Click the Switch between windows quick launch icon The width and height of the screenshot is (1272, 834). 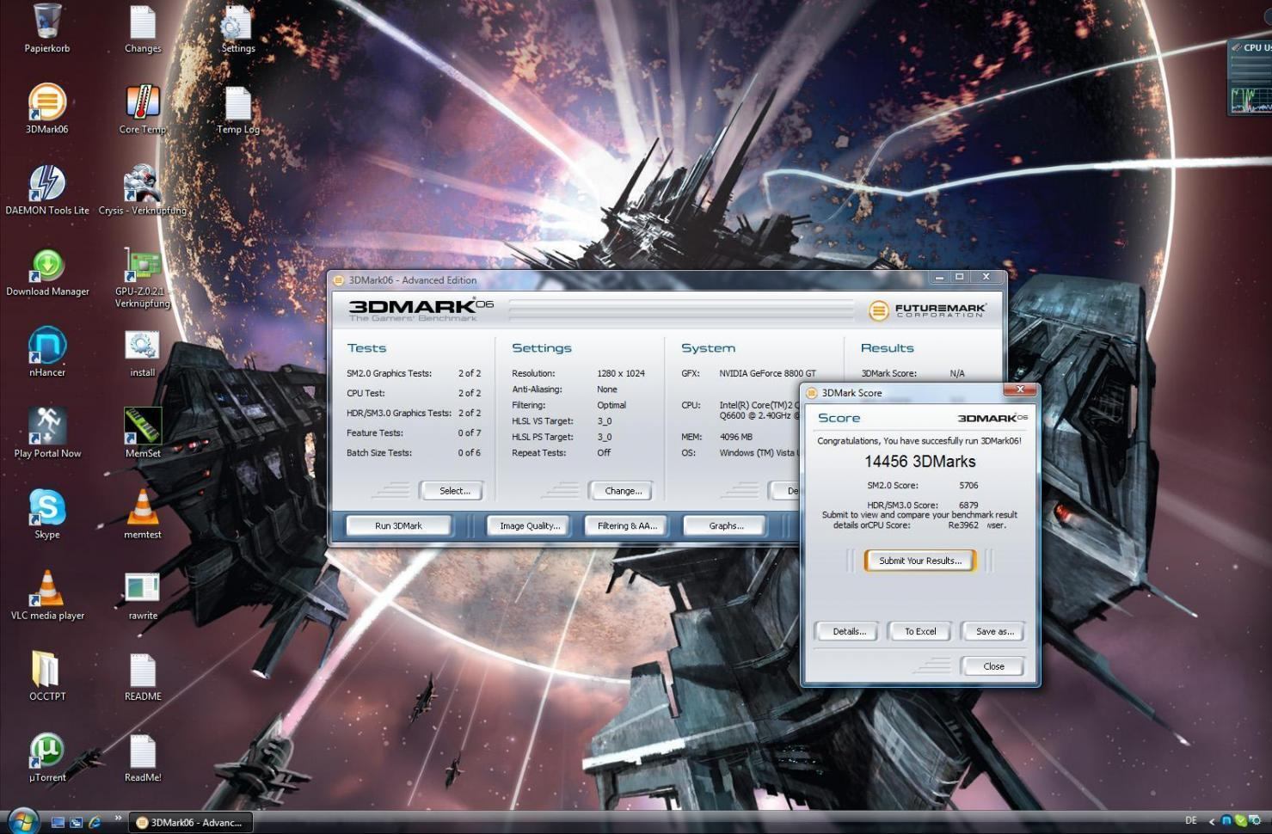click(x=77, y=822)
